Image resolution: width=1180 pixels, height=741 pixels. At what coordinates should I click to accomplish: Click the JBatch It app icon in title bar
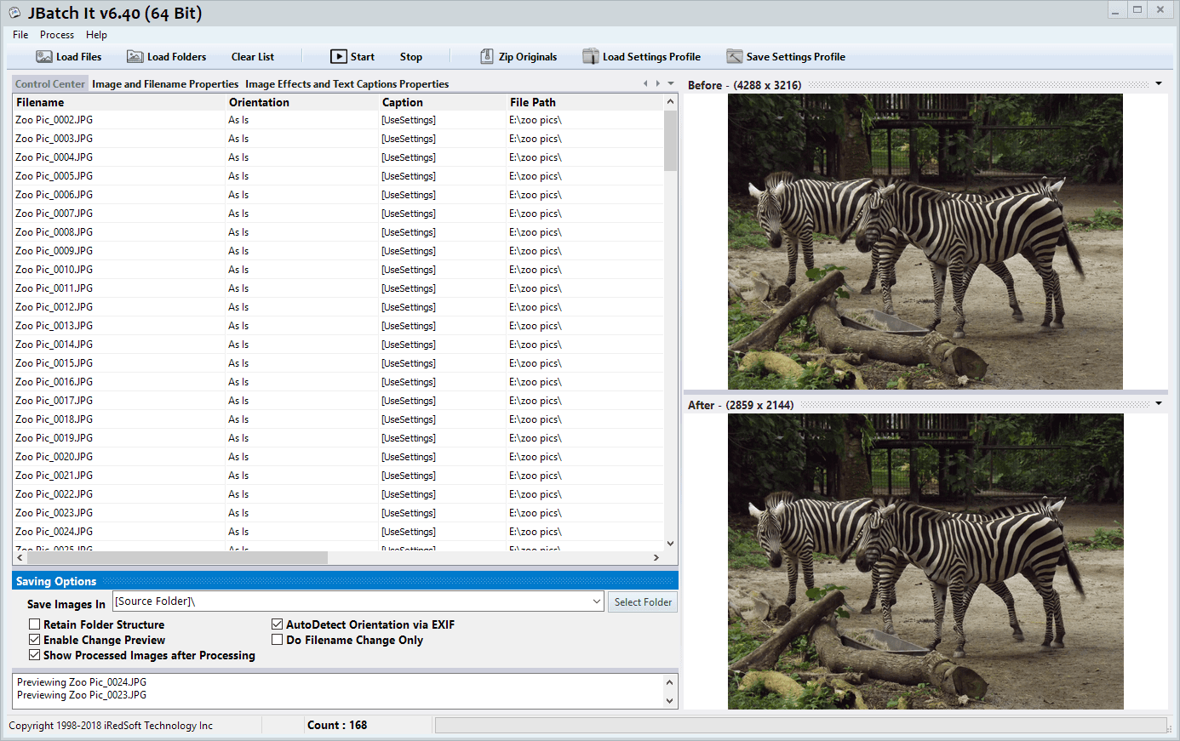point(14,14)
